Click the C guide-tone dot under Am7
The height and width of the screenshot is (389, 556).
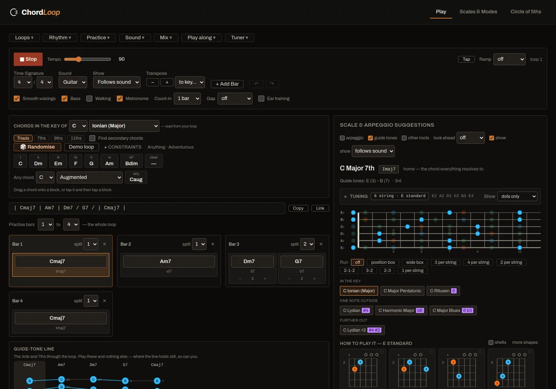pyautogui.click(x=62, y=379)
